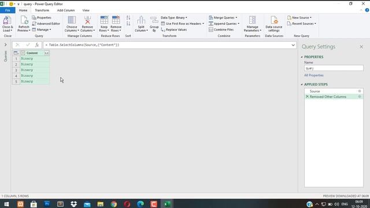Click the fx function icon
Image resolution: width=370 pixels, height=208 pixels.
(x=37, y=45)
